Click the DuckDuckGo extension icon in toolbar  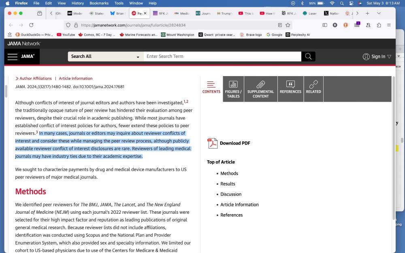point(345,25)
